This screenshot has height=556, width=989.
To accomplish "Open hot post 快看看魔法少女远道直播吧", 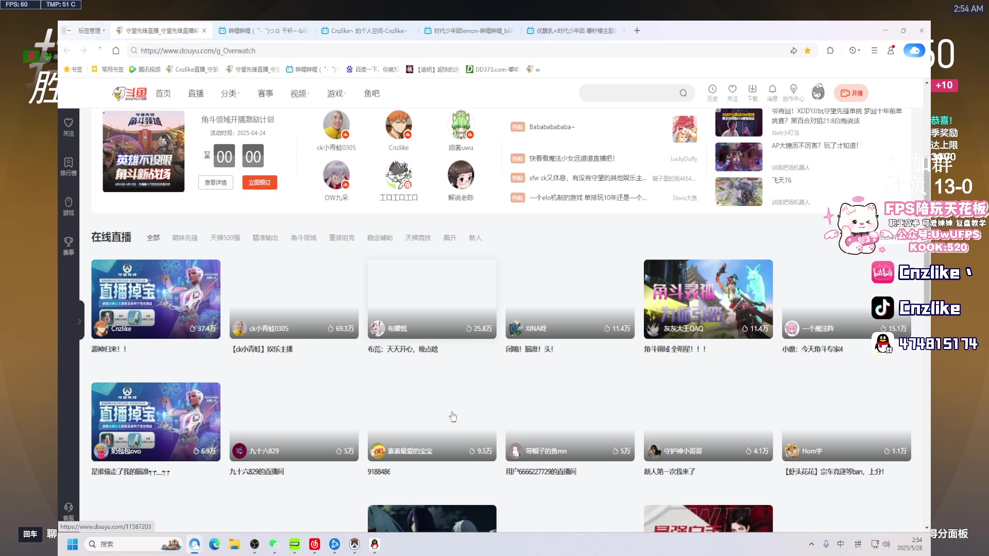I will click(x=572, y=159).
